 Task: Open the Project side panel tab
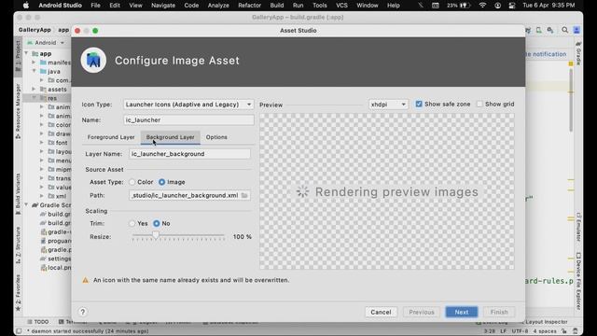18,56
